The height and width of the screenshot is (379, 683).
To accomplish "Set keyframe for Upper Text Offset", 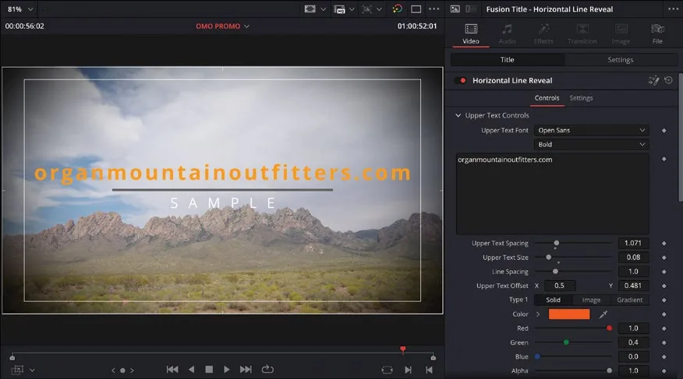I will pyautogui.click(x=664, y=286).
